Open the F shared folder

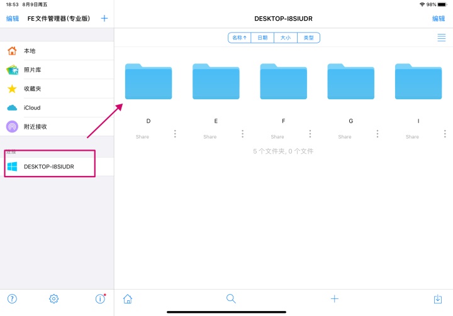pyautogui.click(x=283, y=82)
